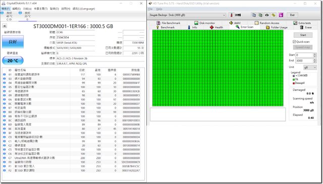Start the error scan with Start button
Image resolution: width=323 pixels, height=184 pixels.
click(x=303, y=35)
